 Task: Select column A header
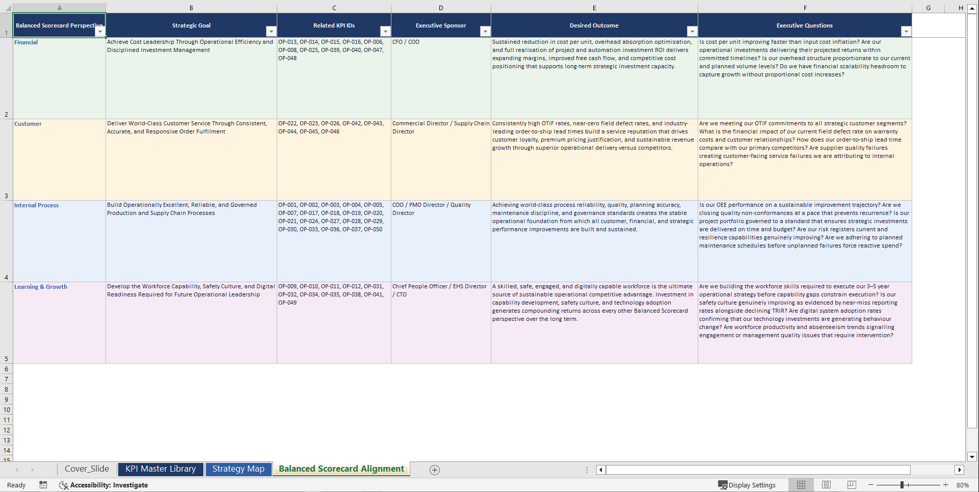60,8
